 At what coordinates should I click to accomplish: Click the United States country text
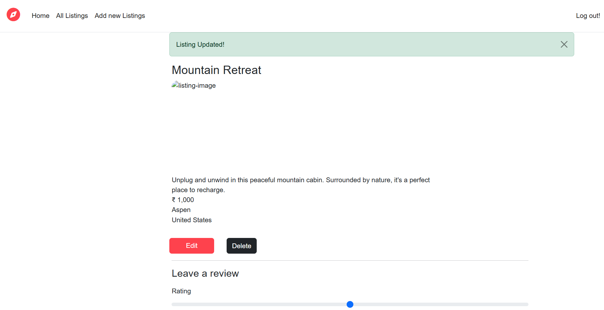point(192,220)
